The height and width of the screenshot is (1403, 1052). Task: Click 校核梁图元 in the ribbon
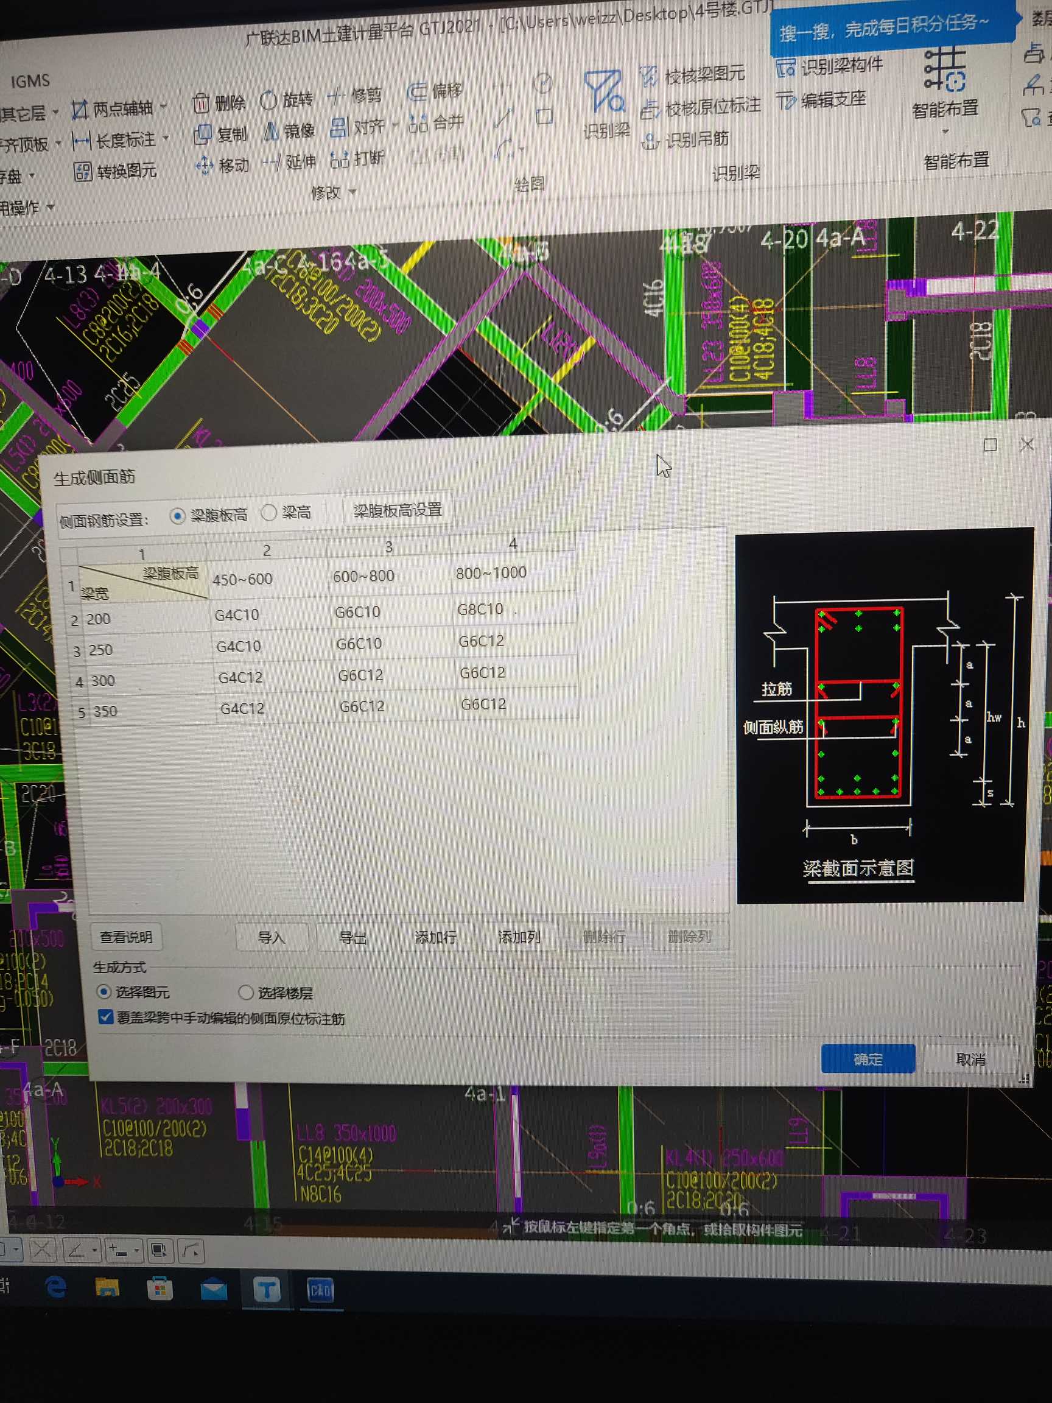point(692,76)
